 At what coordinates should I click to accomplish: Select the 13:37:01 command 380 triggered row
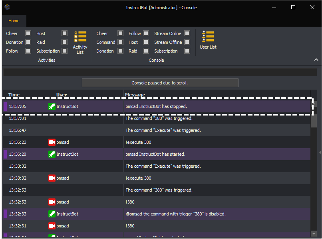coord(157,118)
